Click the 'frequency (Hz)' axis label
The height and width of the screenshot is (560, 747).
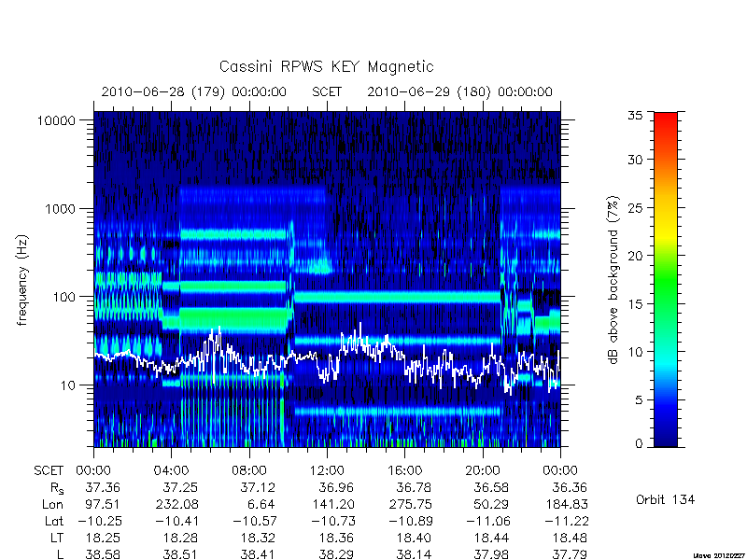coord(22,280)
